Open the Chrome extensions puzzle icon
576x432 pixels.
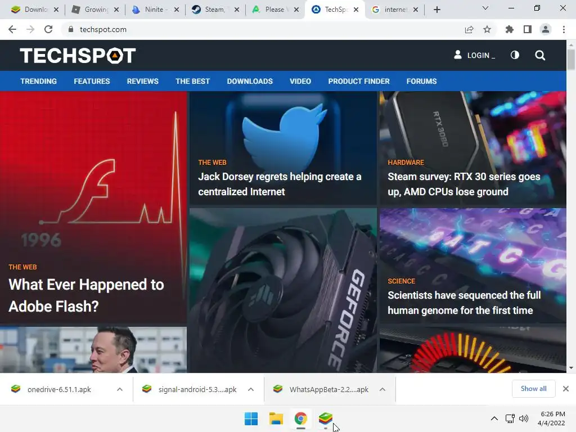click(x=510, y=29)
